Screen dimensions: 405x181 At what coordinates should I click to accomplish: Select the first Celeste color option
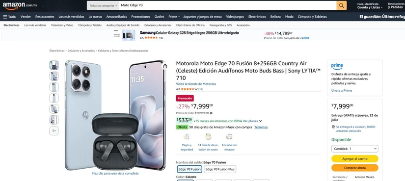[x=186, y=180]
